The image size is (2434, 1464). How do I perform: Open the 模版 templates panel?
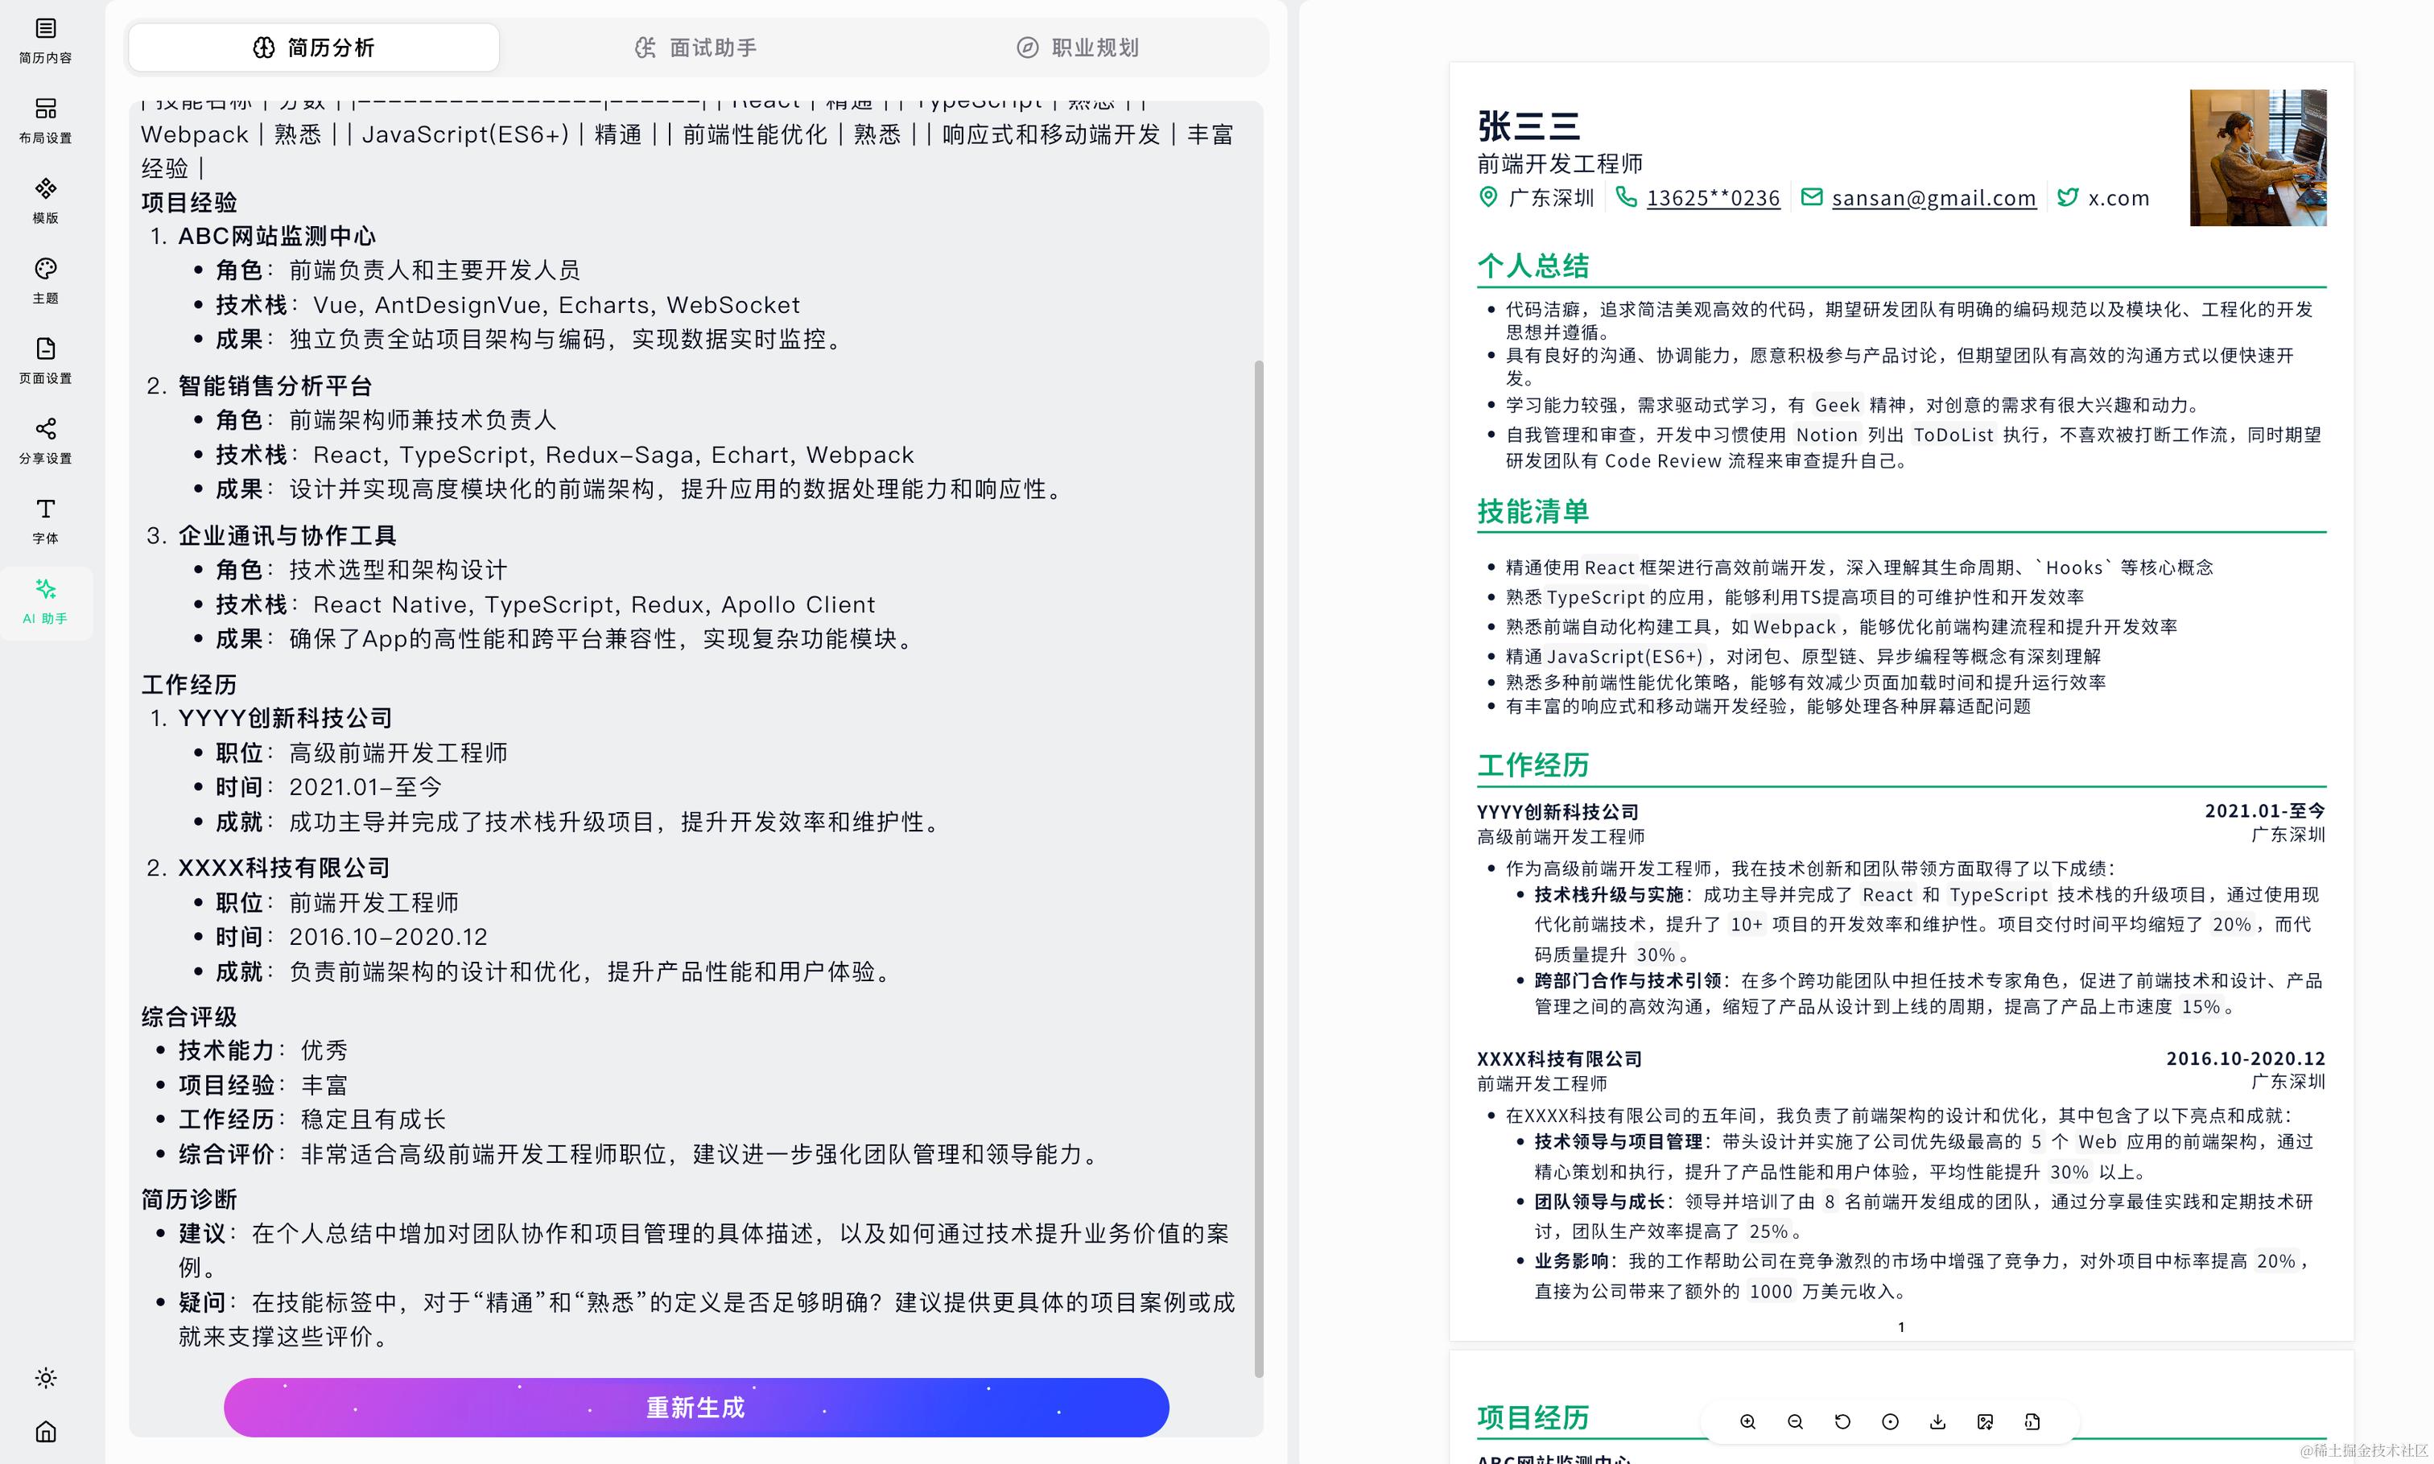coord(45,200)
